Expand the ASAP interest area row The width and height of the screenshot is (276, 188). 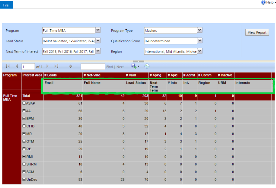pos(24,103)
